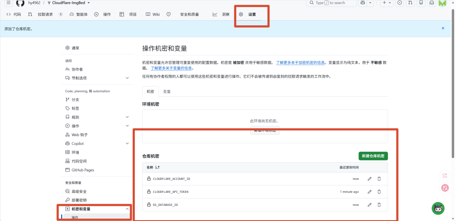Click the D1_DATABASE_ID secret name

(x=166, y=205)
